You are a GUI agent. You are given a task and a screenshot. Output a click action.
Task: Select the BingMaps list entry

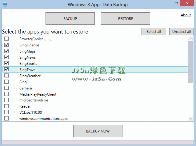pos(27,51)
